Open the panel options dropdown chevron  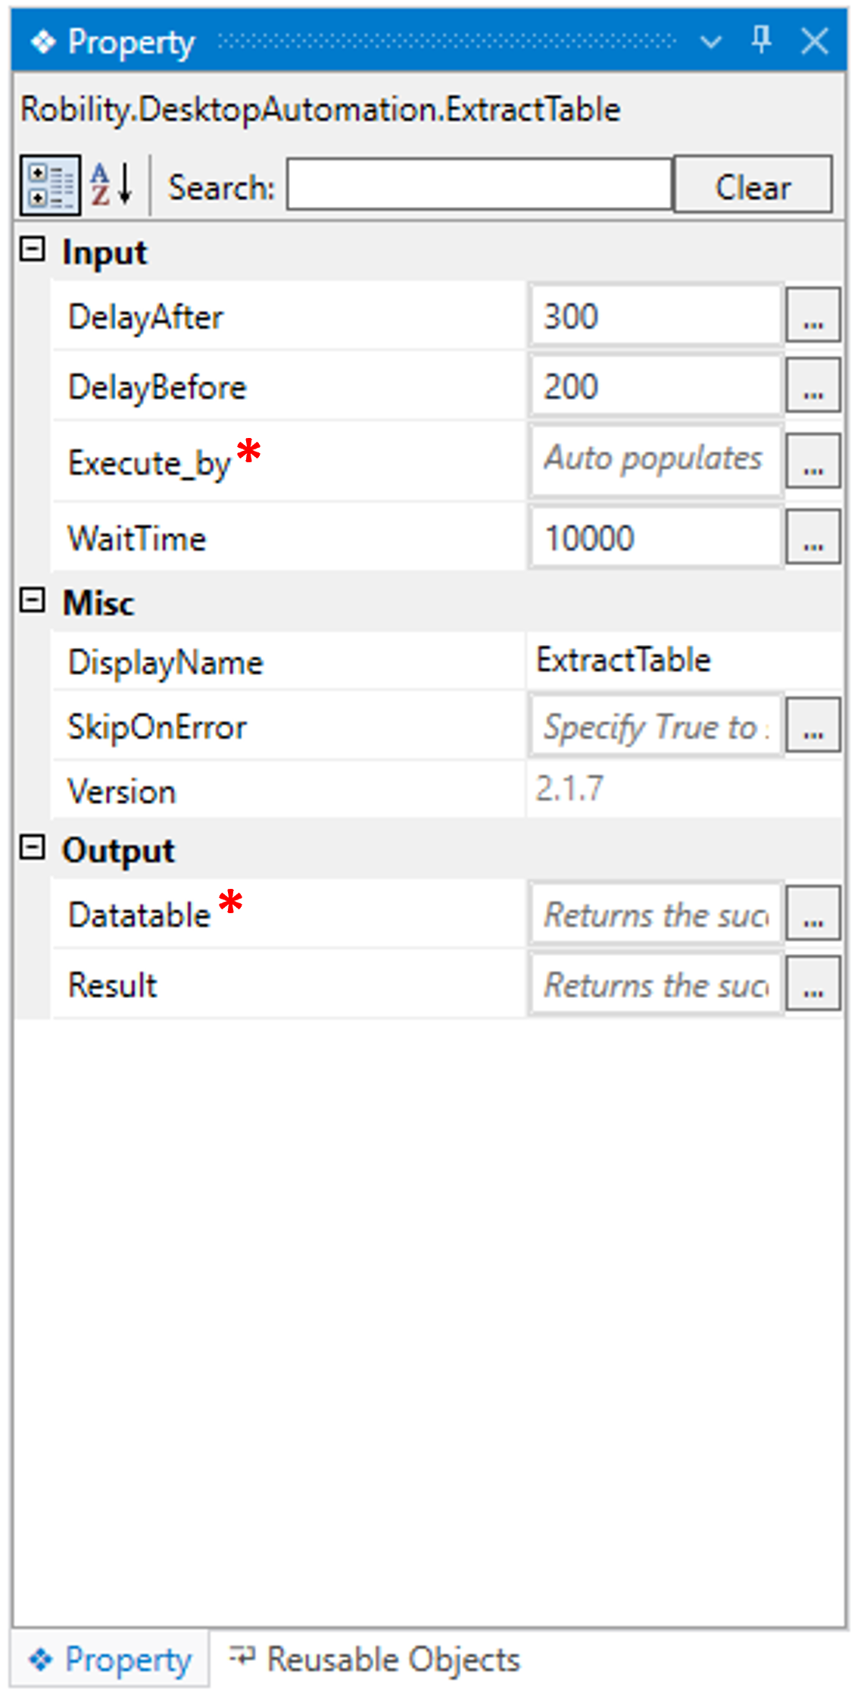coord(710,42)
